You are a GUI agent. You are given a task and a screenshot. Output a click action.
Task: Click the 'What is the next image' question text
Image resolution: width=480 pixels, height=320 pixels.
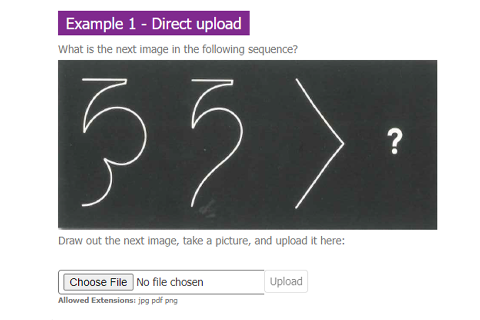click(x=177, y=49)
